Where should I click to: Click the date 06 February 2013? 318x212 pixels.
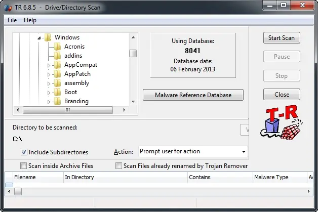[x=192, y=69]
